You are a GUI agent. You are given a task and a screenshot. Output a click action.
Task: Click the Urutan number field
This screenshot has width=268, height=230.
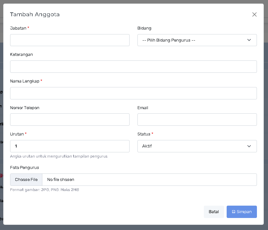point(70,146)
